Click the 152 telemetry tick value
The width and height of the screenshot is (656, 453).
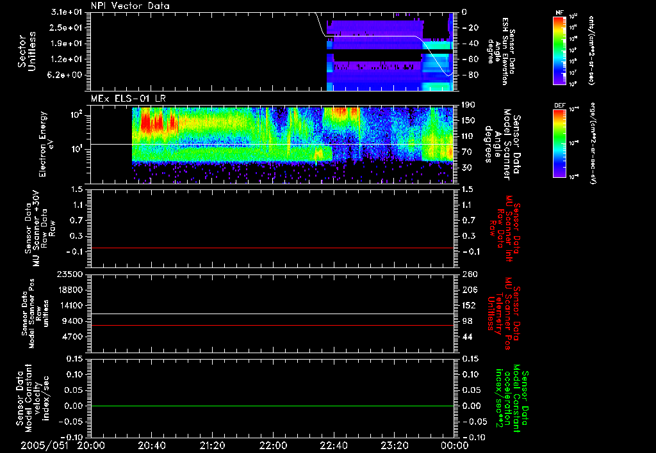point(468,305)
